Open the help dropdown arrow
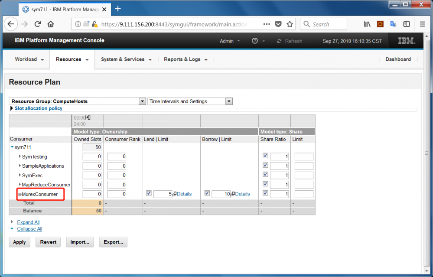The height and width of the screenshot is (277, 433). point(264,41)
